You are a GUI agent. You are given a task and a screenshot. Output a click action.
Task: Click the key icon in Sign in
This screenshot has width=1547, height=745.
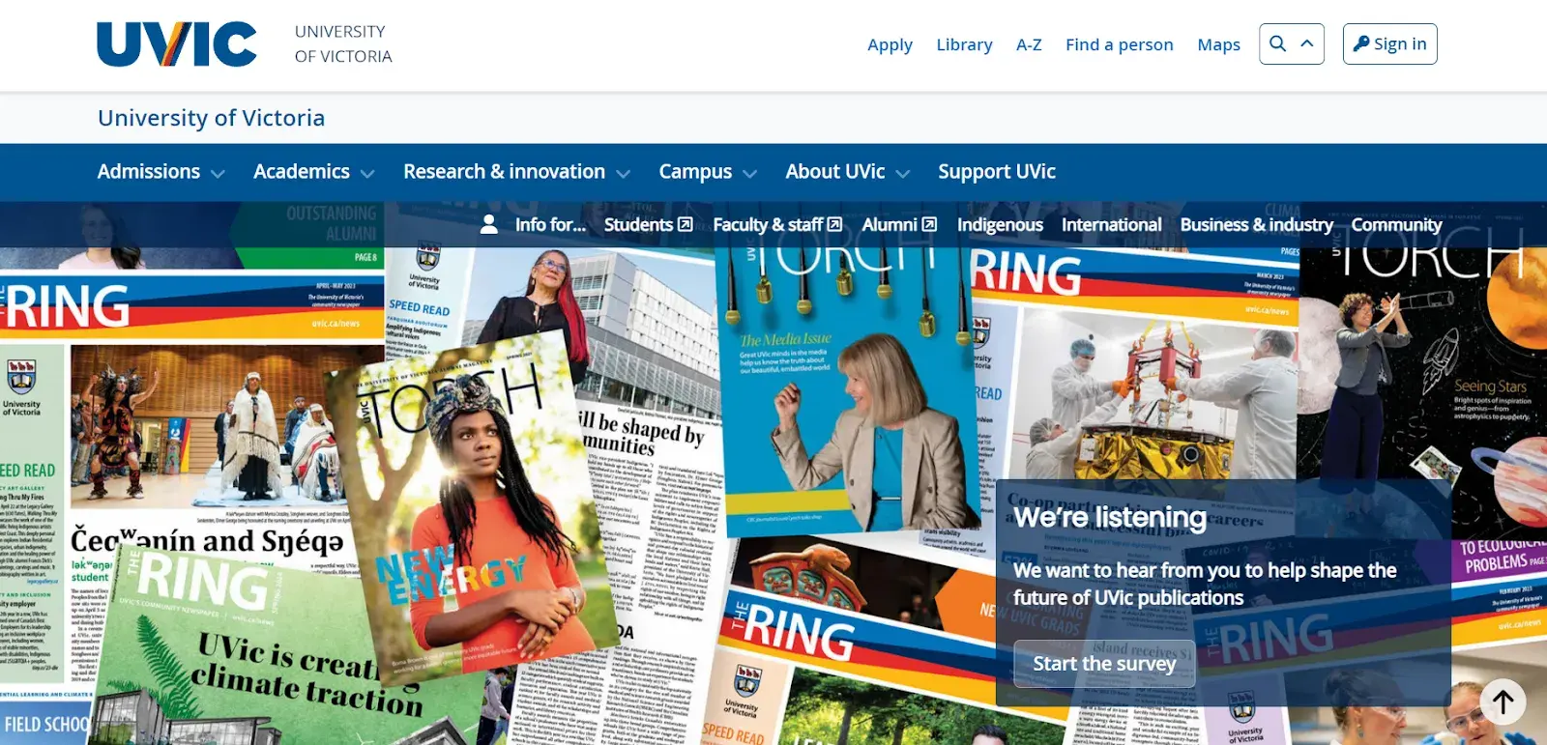tap(1361, 43)
